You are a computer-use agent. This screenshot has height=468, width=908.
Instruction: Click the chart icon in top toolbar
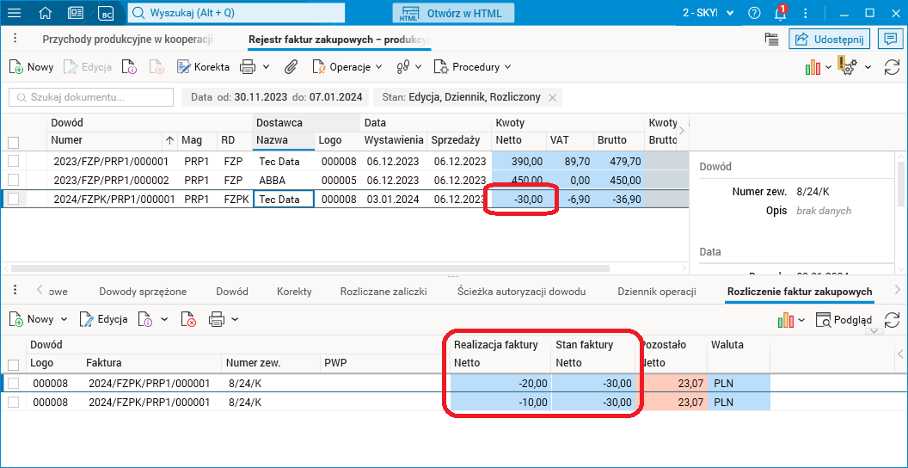click(x=813, y=67)
